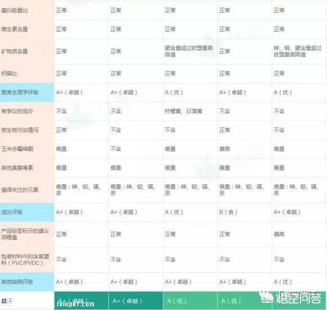Click first-column 痕量 in 其他真菌毒素 row
Viewport: 327px width, 310px height.
click(x=61, y=168)
